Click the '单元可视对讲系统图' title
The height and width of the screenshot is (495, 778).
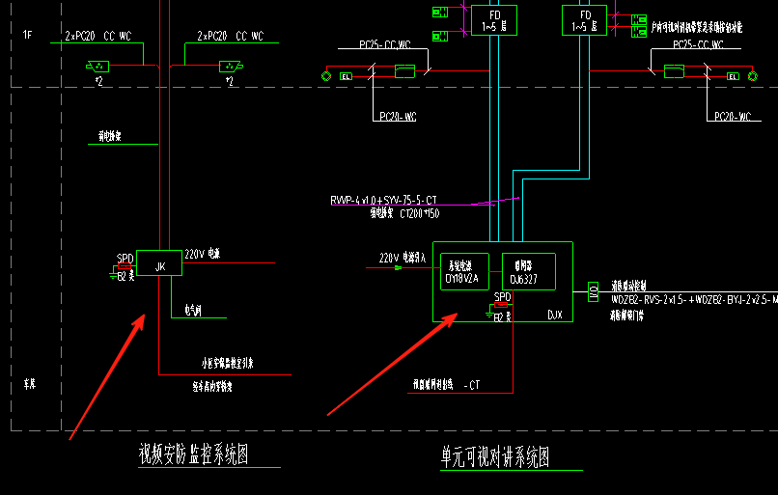point(495,456)
